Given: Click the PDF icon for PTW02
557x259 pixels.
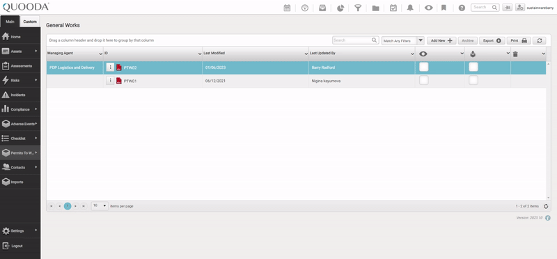Looking at the screenshot, I should click(119, 68).
